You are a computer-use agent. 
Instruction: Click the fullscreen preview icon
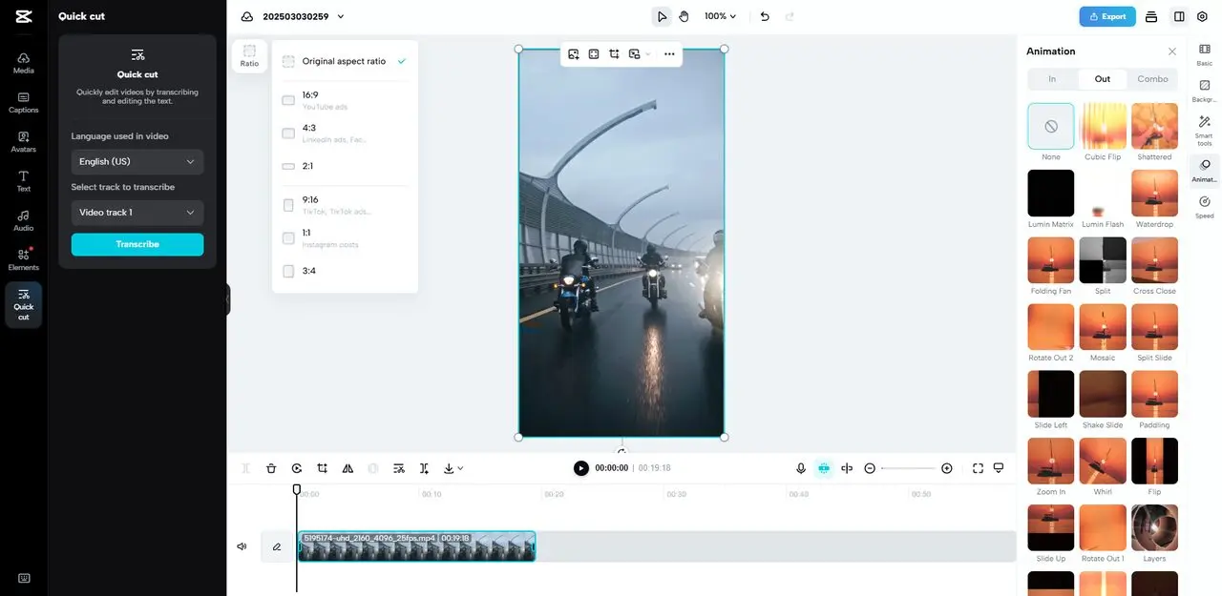[978, 468]
